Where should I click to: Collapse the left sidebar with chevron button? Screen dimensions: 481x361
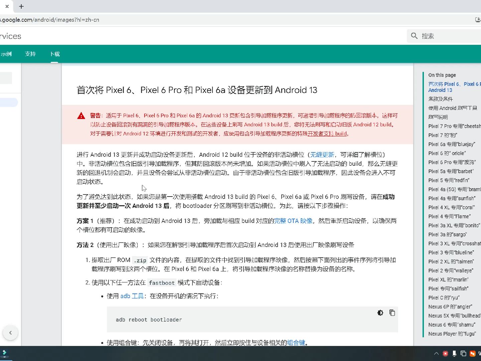pos(10,333)
